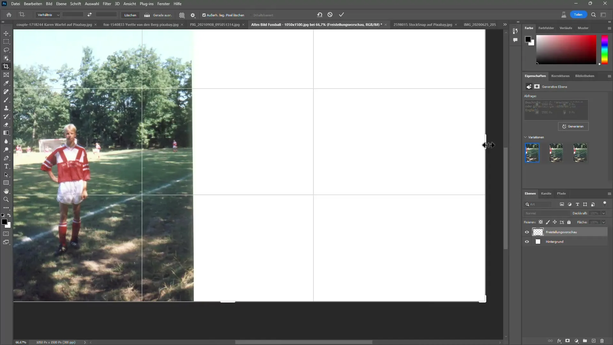
Task: Swap crop width and height
Action: tap(90, 15)
